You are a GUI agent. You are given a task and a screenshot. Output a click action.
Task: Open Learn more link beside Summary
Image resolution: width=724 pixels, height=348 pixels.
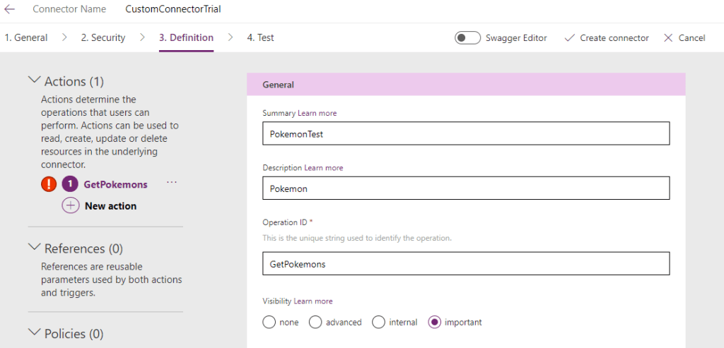(317, 113)
